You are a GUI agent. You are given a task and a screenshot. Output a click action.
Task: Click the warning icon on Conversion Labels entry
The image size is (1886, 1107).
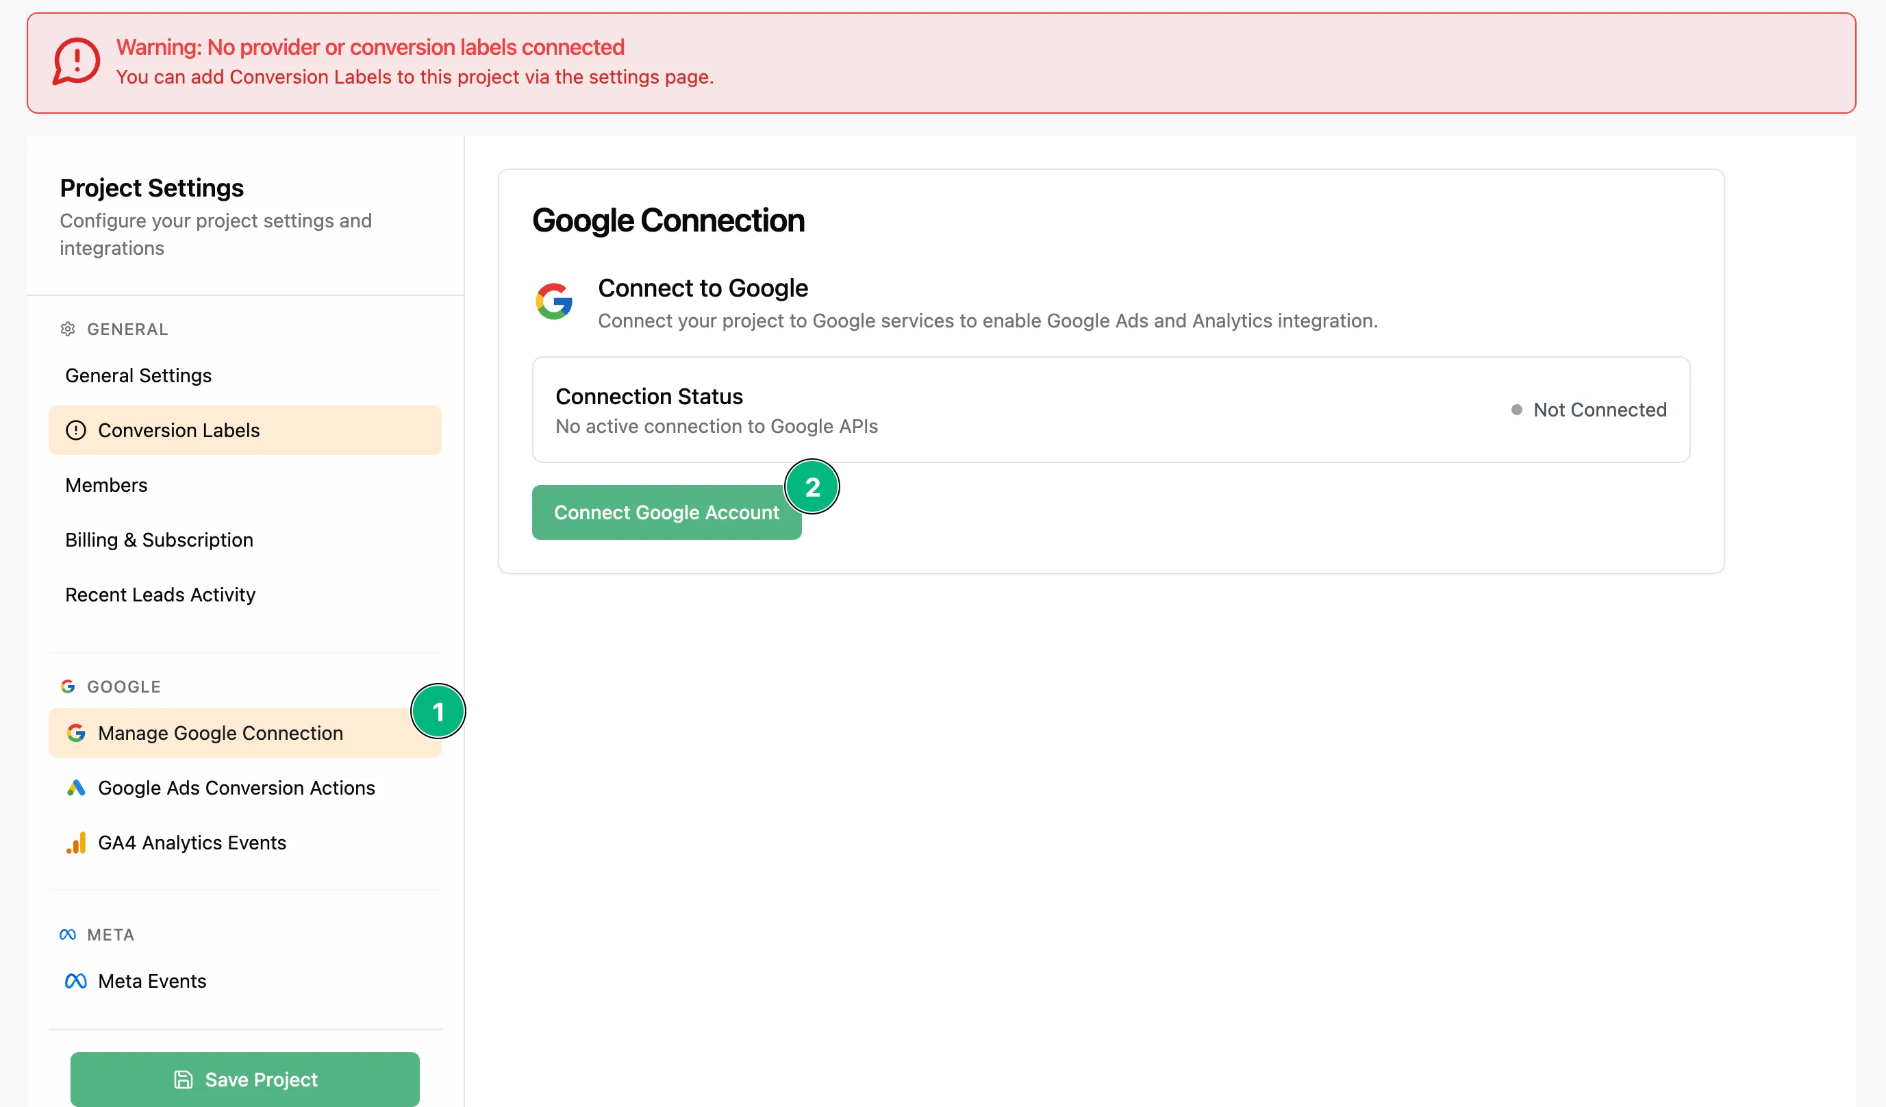click(x=76, y=430)
